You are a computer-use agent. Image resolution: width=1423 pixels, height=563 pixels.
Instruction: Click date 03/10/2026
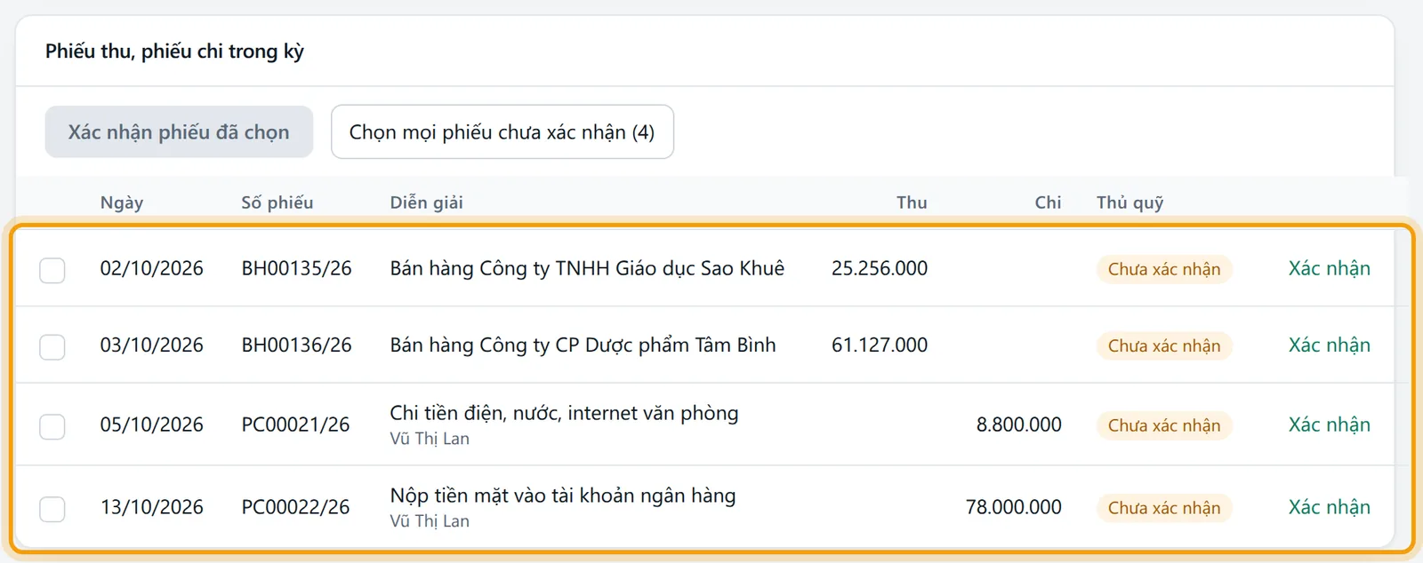[x=152, y=345]
